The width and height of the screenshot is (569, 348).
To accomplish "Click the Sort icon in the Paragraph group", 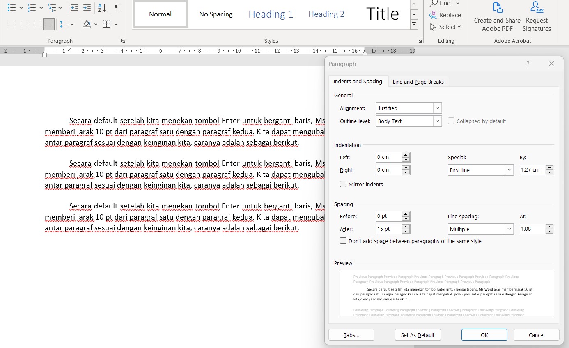I will (101, 7).
